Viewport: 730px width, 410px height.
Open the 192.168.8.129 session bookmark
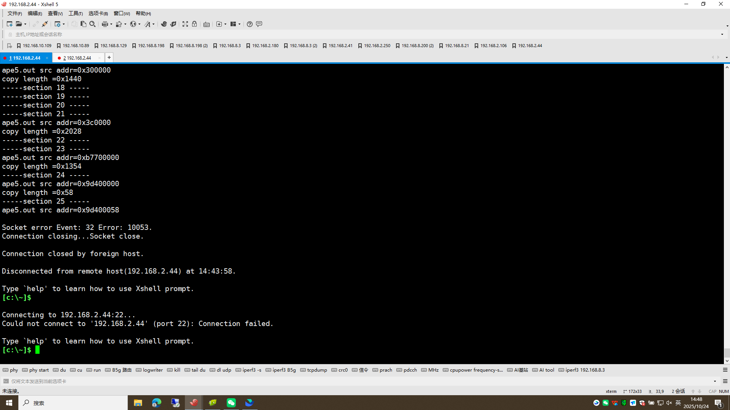pyautogui.click(x=111, y=46)
